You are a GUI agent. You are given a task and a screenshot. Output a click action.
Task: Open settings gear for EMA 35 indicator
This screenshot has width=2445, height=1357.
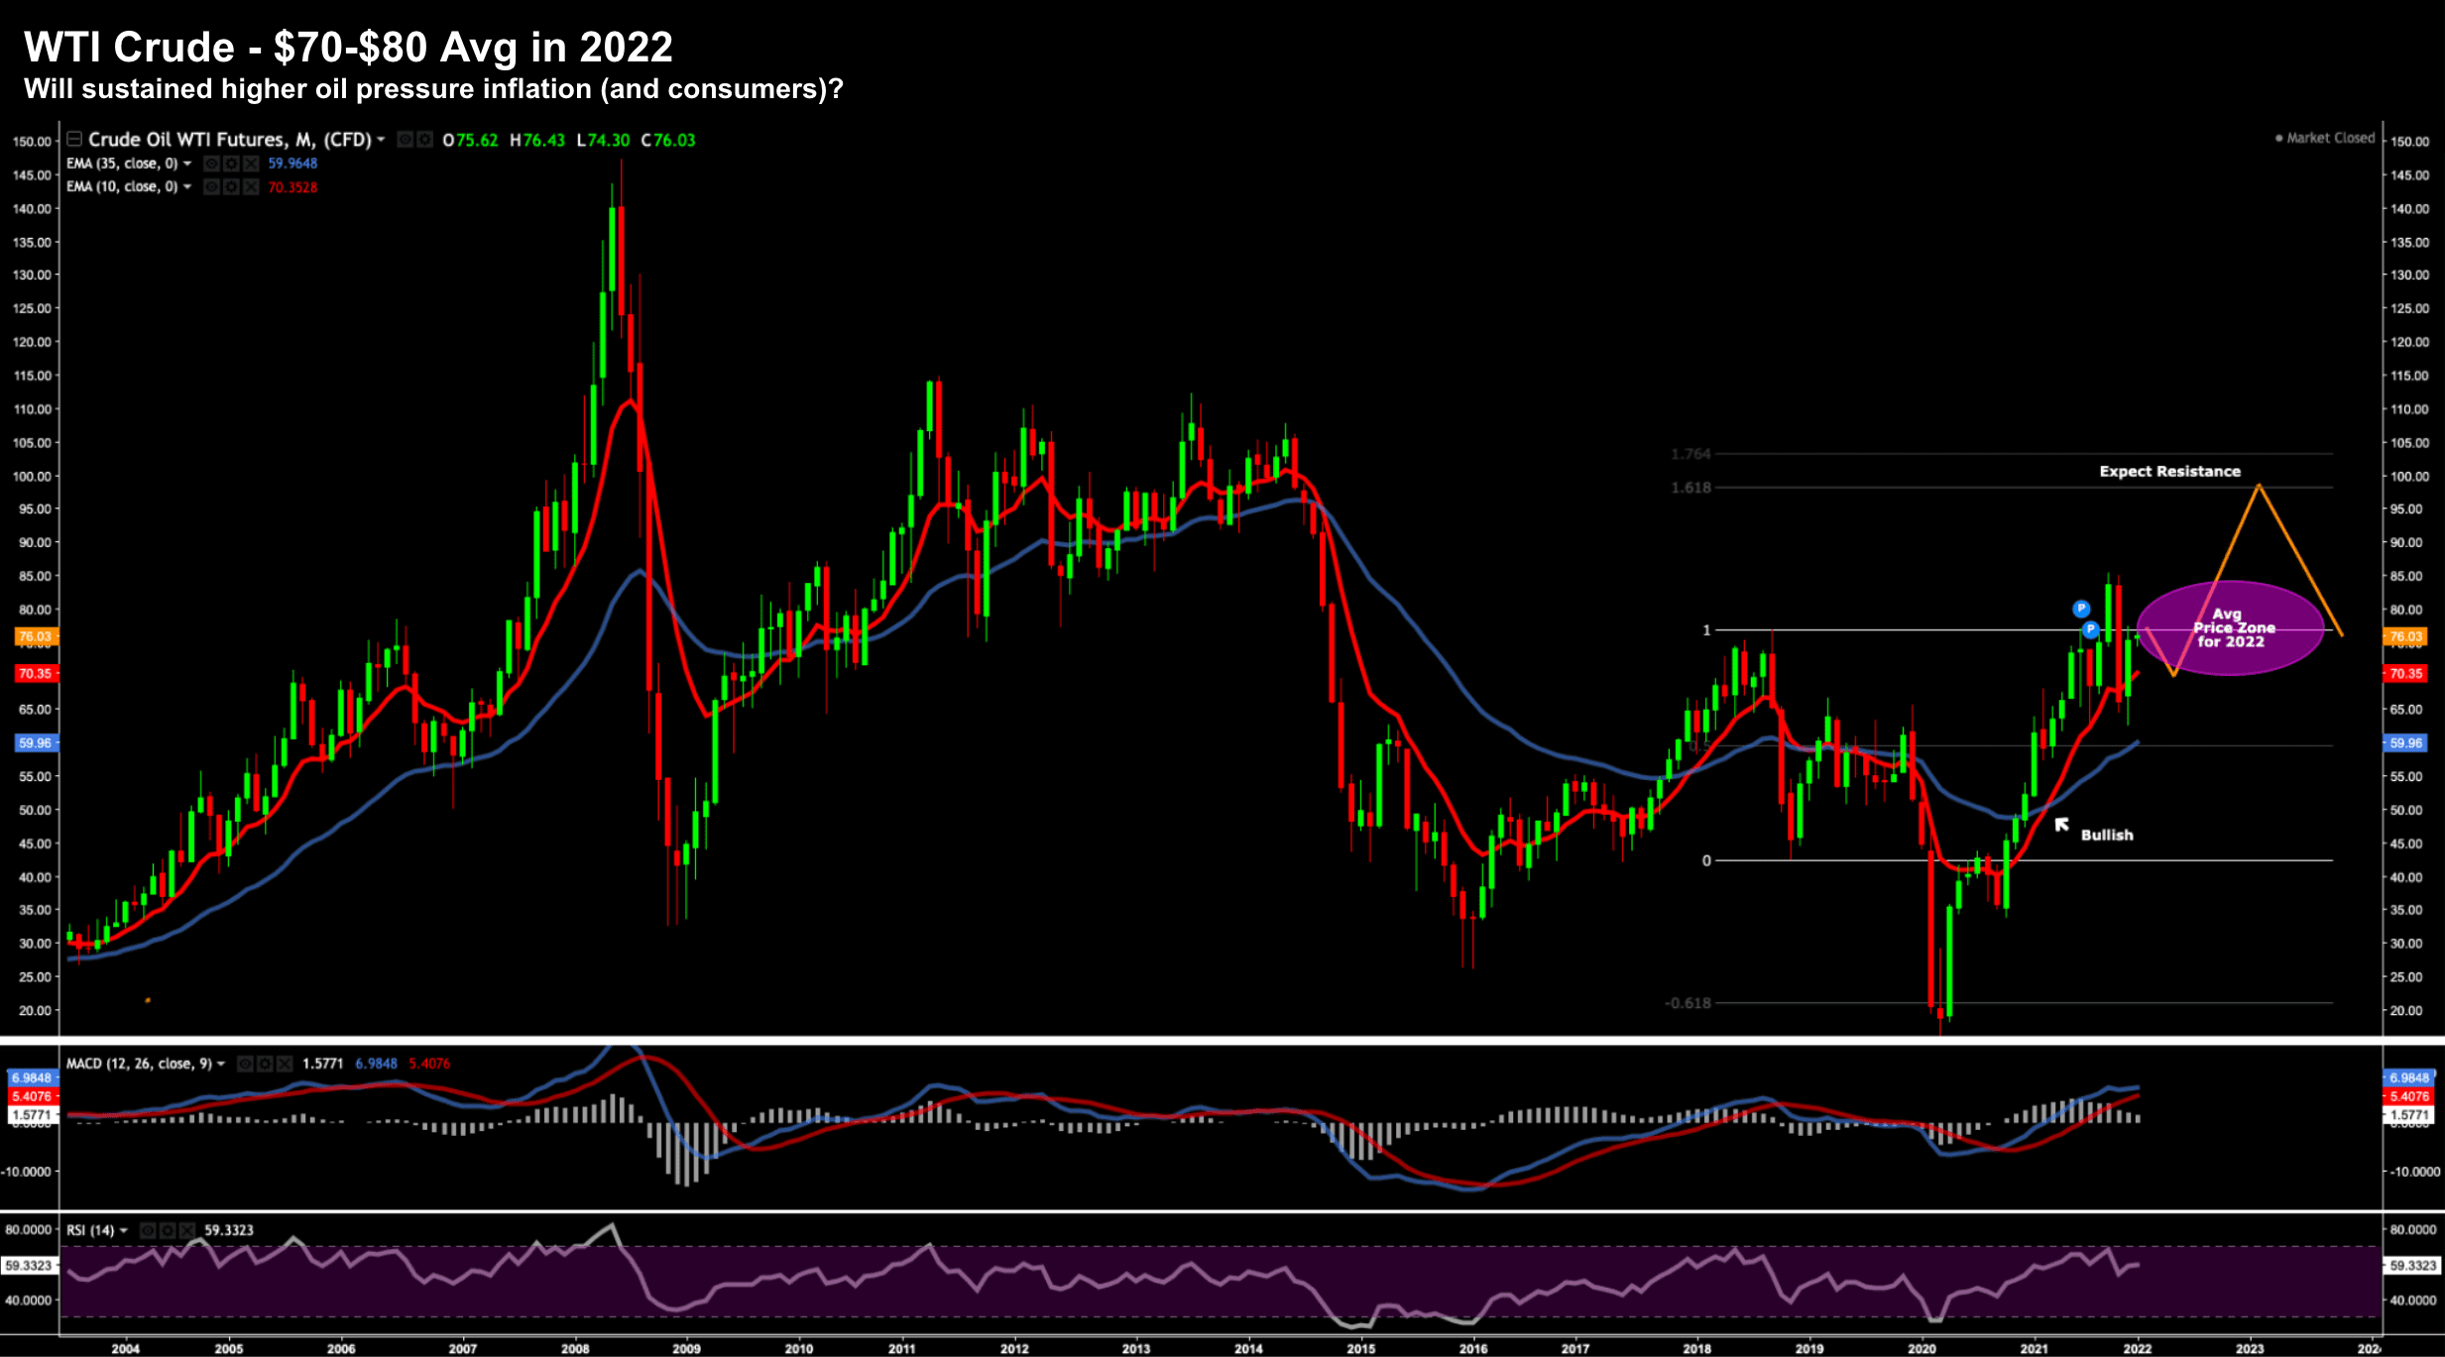(231, 164)
